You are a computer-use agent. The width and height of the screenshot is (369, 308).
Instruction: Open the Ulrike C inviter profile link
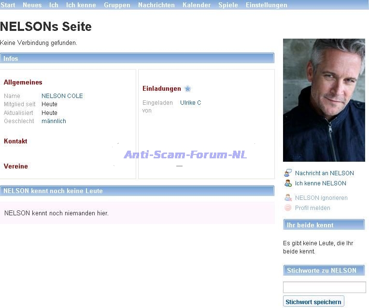tap(190, 103)
